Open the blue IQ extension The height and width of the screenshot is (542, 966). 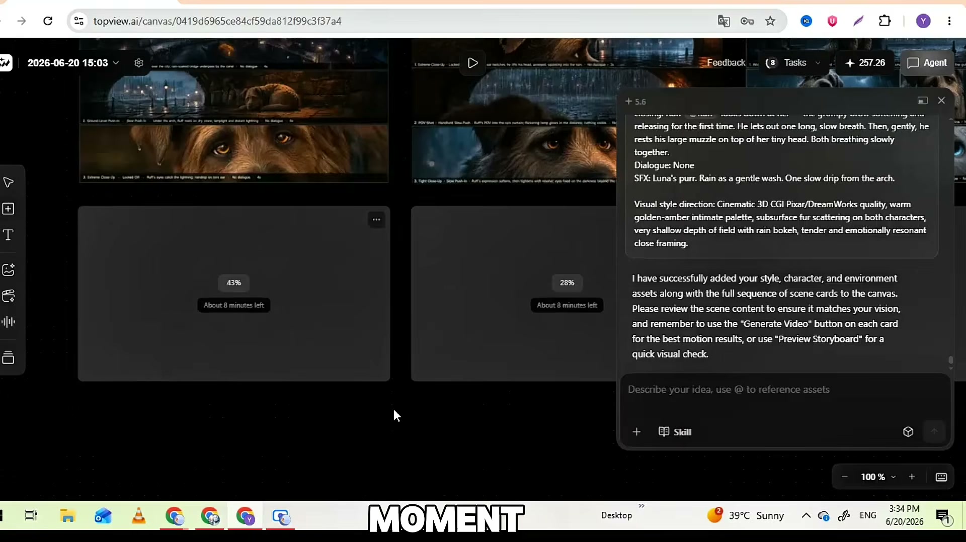coord(807,21)
